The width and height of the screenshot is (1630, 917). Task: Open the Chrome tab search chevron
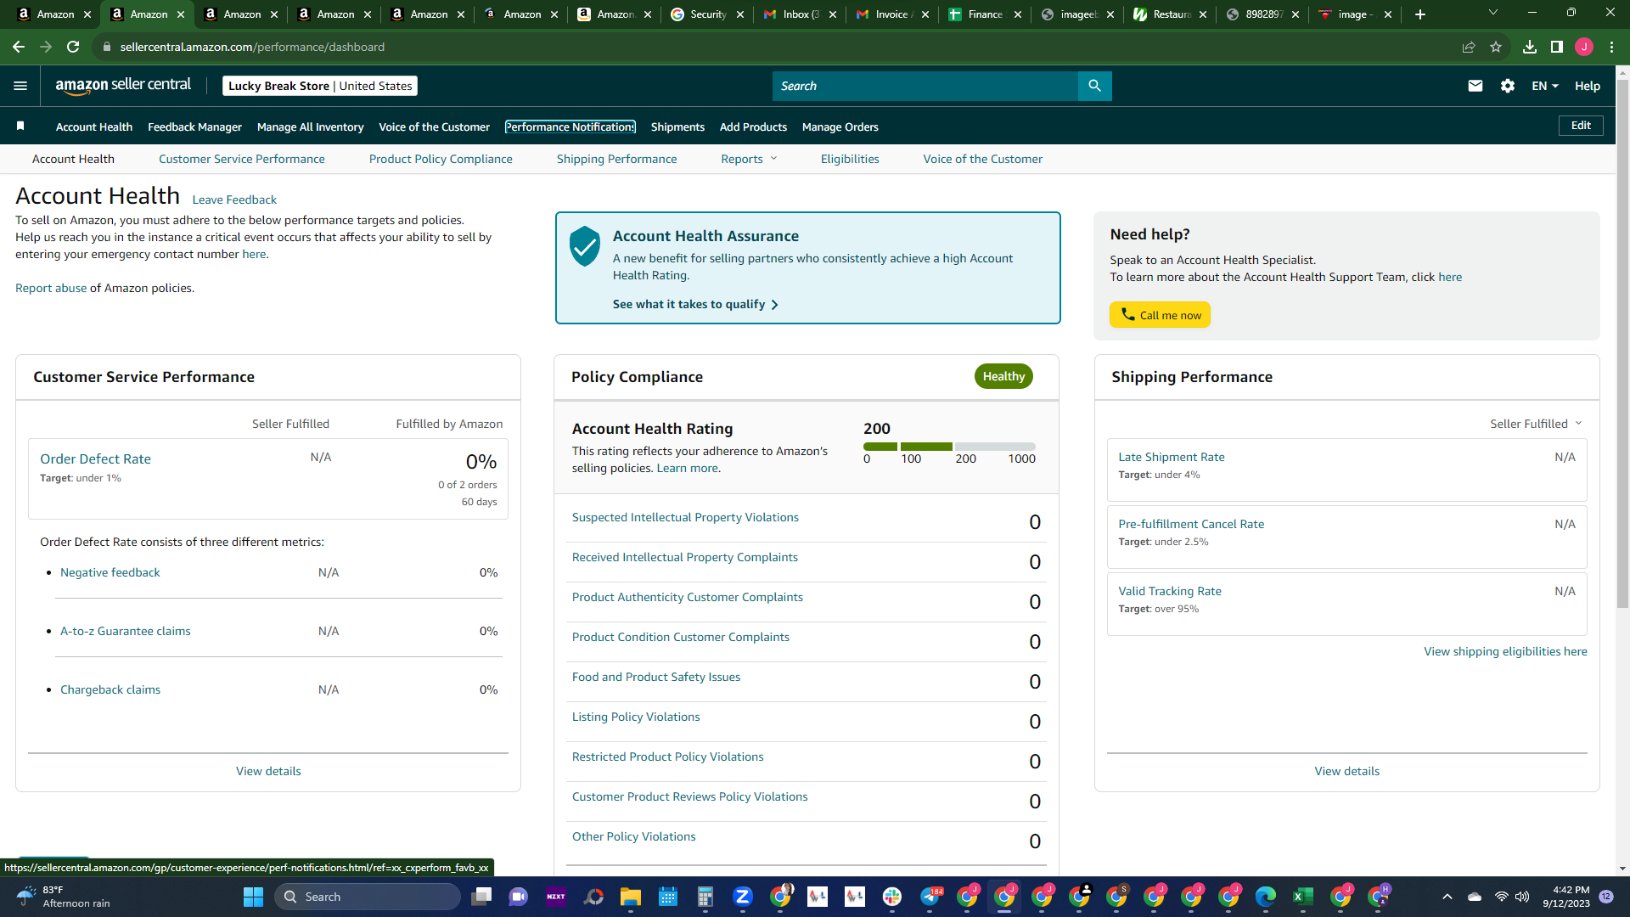tap(1493, 13)
